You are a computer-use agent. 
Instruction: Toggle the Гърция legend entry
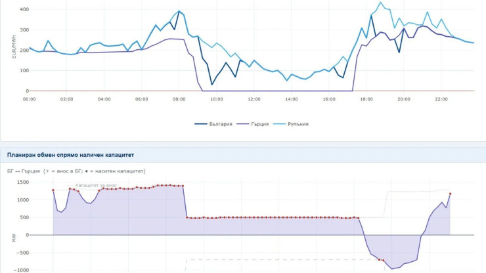pos(253,124)
